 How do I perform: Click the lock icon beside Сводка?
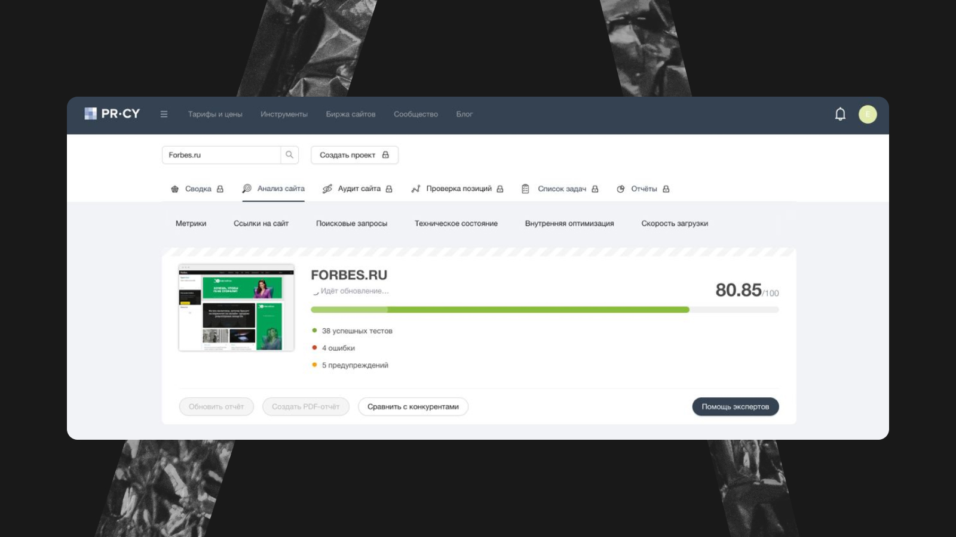220,189
